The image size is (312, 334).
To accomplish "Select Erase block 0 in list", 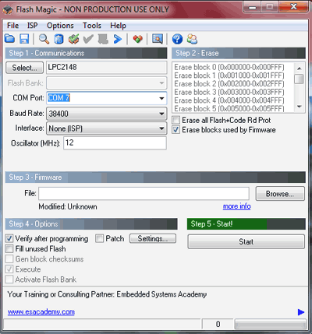I will pyautogui.click(x=229, y=67).
